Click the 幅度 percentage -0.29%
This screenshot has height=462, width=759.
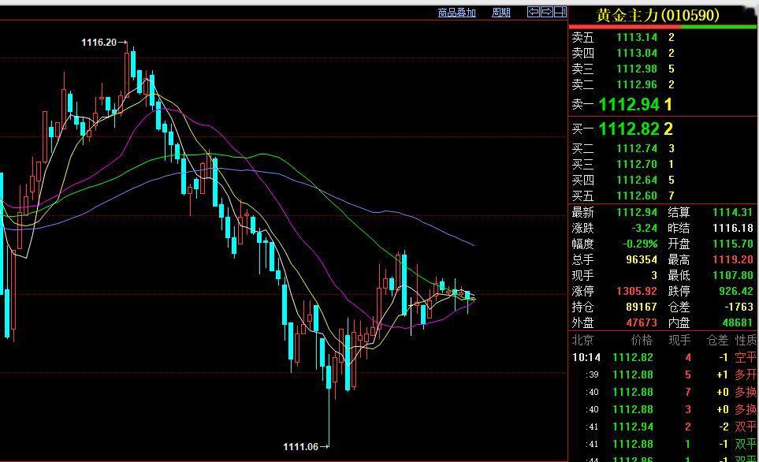tap(640, 244)
